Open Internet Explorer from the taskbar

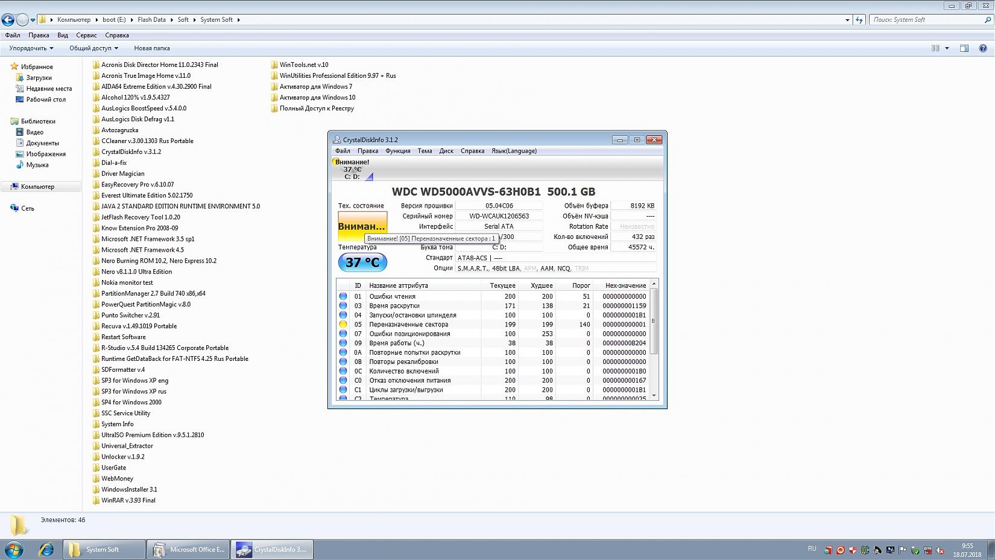pyautogui.click(x=46, y=550)
